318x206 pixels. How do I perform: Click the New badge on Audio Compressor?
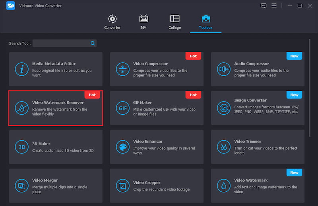tap(294, 56)
